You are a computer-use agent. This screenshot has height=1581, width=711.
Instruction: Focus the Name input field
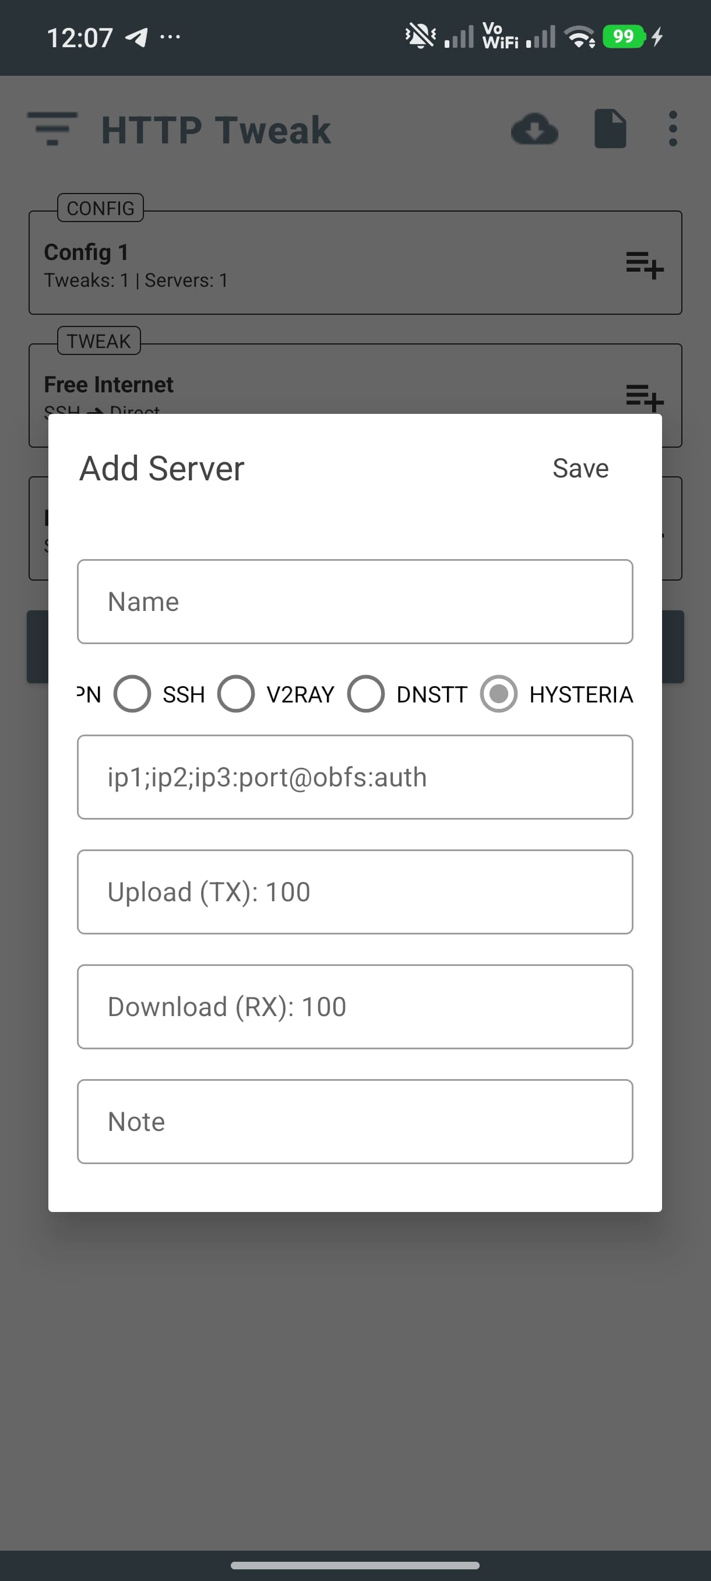pos(355,602)
